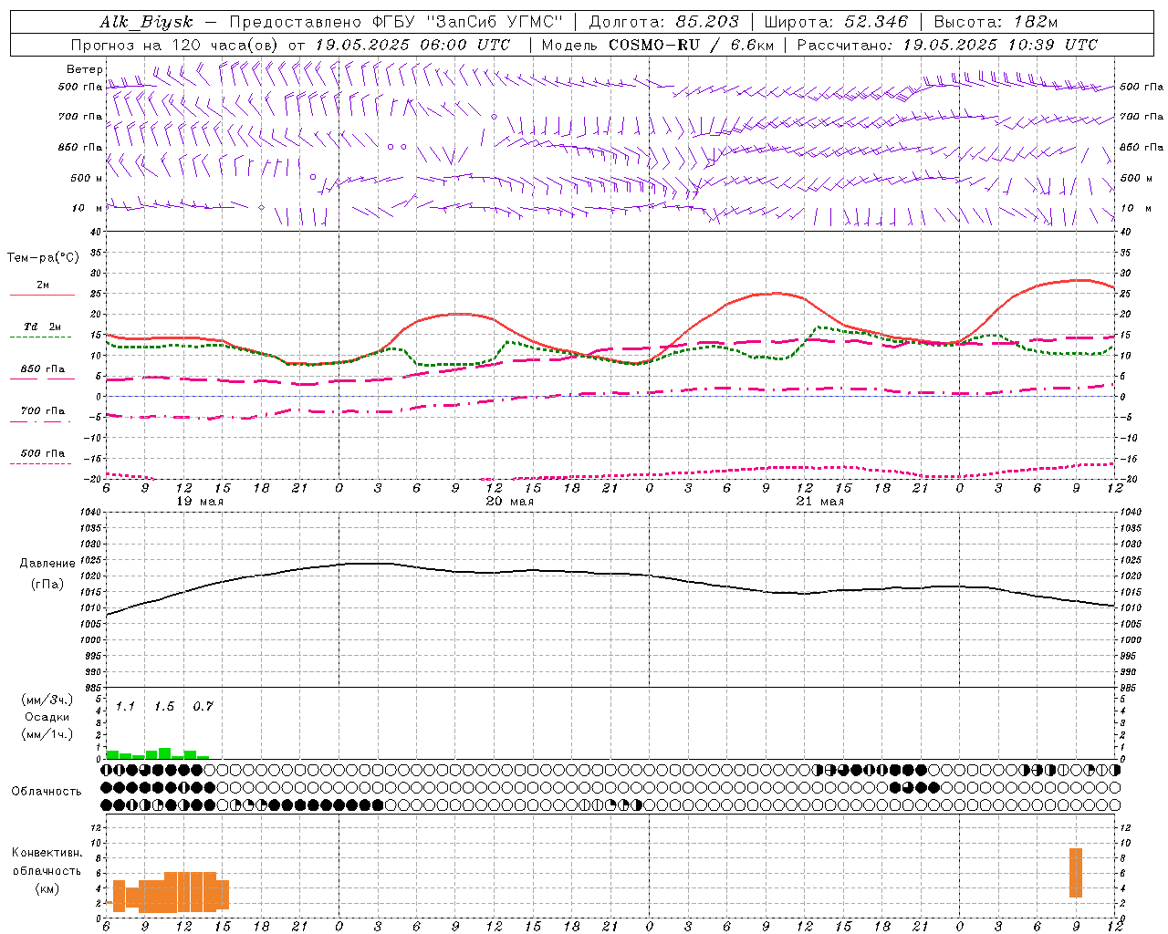Click the "Давление" pressure panel label
The image size is (1168, 934).
(47, 564)
